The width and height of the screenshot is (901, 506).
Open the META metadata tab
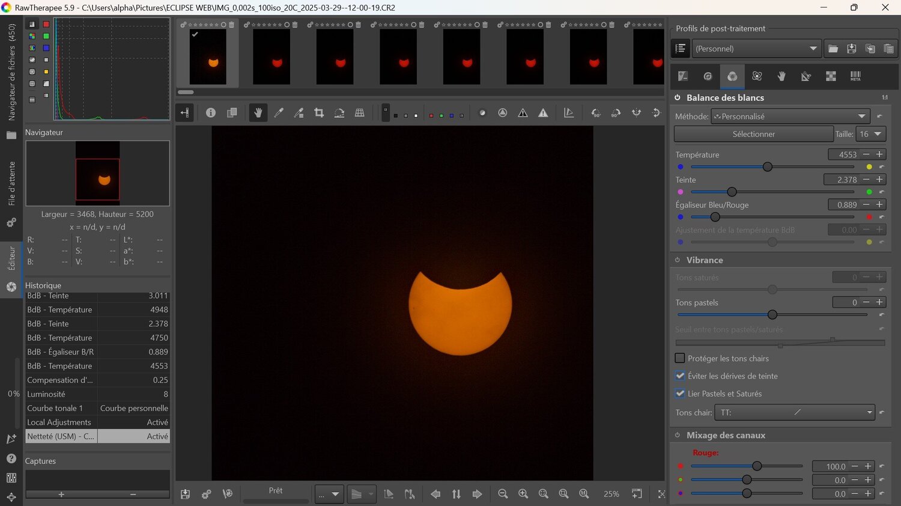tap(855, 76)
